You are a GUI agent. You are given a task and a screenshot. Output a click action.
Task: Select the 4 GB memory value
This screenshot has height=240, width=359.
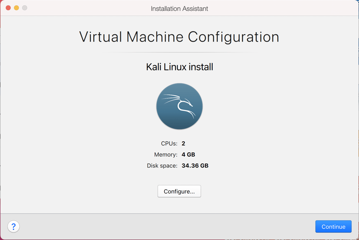click(x=188, y=155)
